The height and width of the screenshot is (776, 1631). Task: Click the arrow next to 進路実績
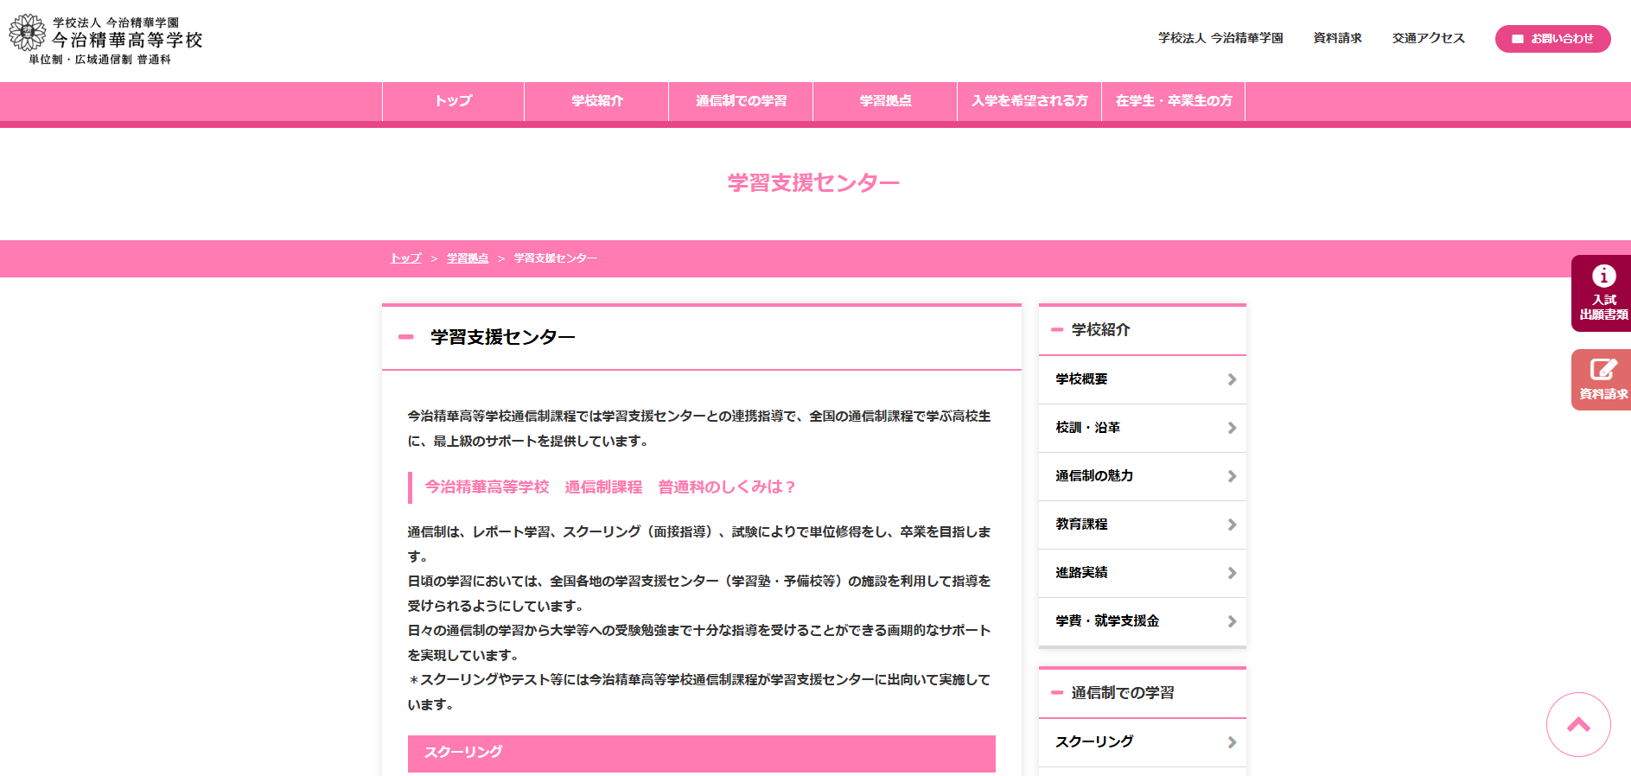1232,573
